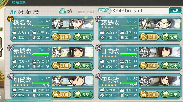Swap out 霧島改 with 変更

[x=170, y=37]
